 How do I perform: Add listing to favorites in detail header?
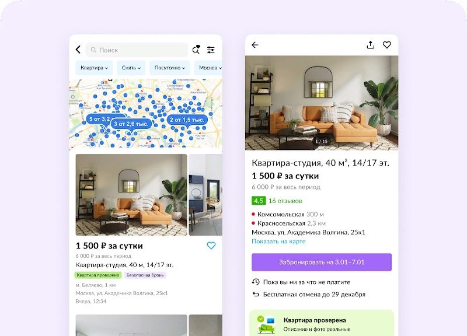387,45
